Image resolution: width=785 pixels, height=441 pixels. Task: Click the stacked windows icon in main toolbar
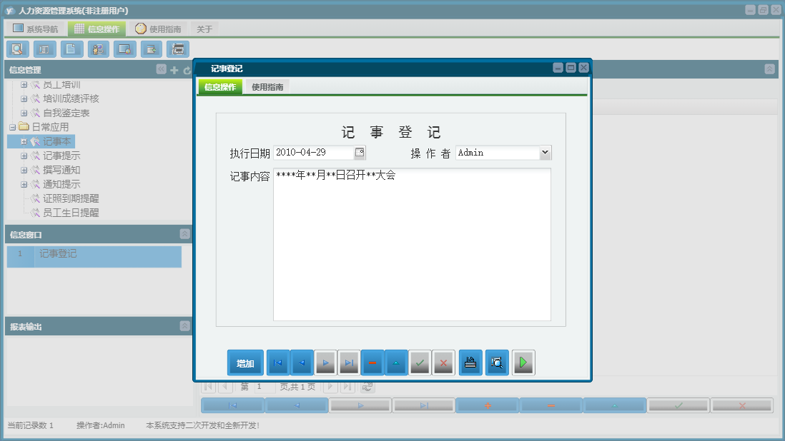(178, 49)
